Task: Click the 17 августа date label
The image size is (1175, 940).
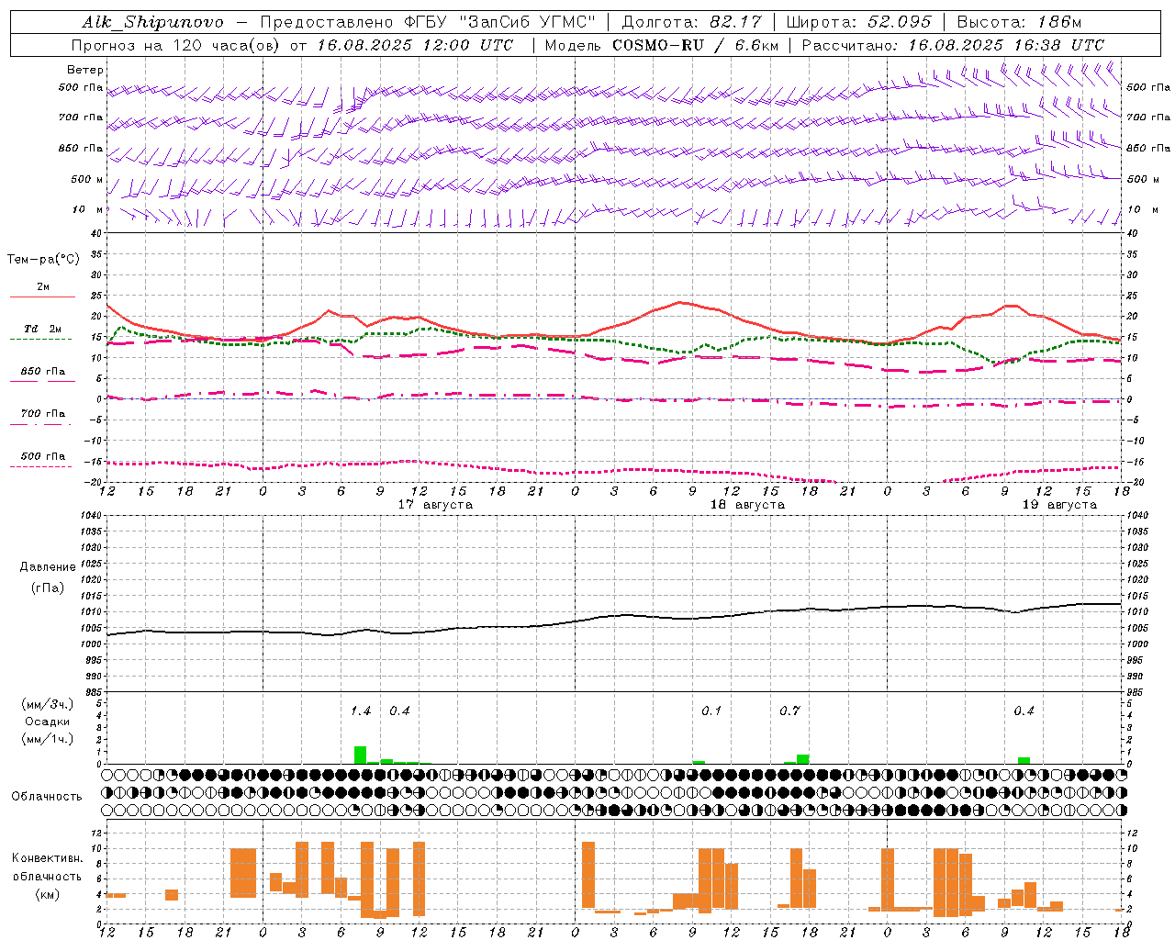Action: click(435, 505)
